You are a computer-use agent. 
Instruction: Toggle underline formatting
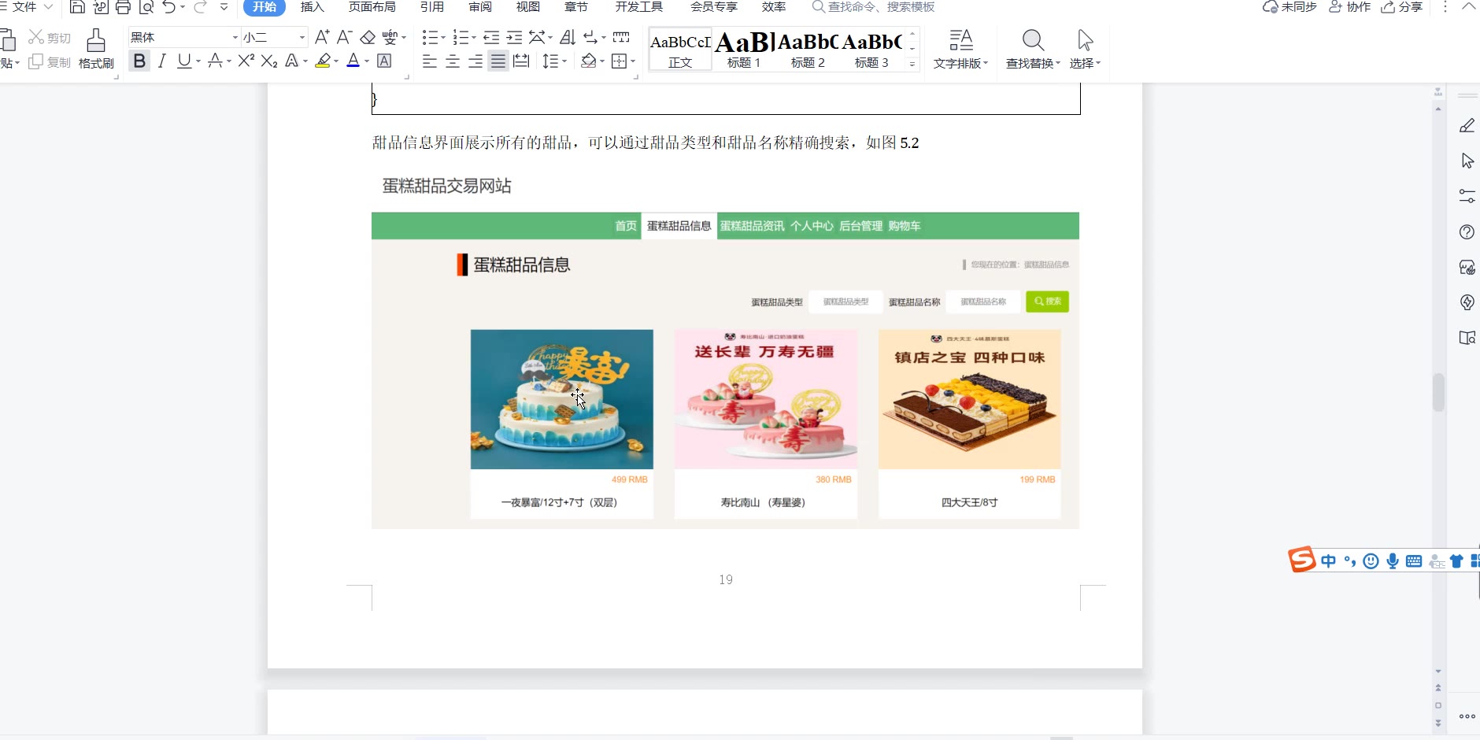[x=184, y=61]
